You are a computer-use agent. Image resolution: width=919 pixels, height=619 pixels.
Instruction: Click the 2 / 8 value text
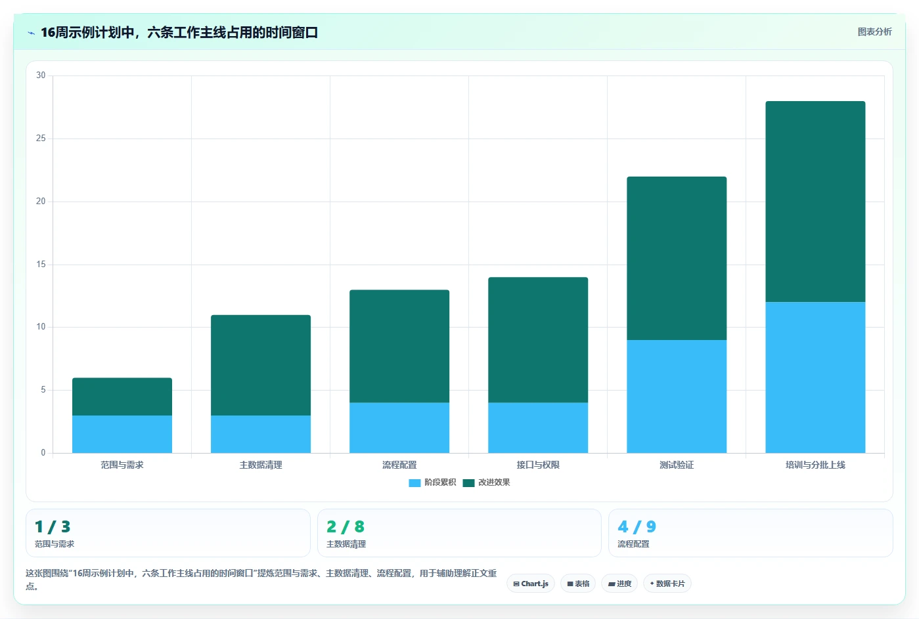pyautogui.click(x=346, y=526)
